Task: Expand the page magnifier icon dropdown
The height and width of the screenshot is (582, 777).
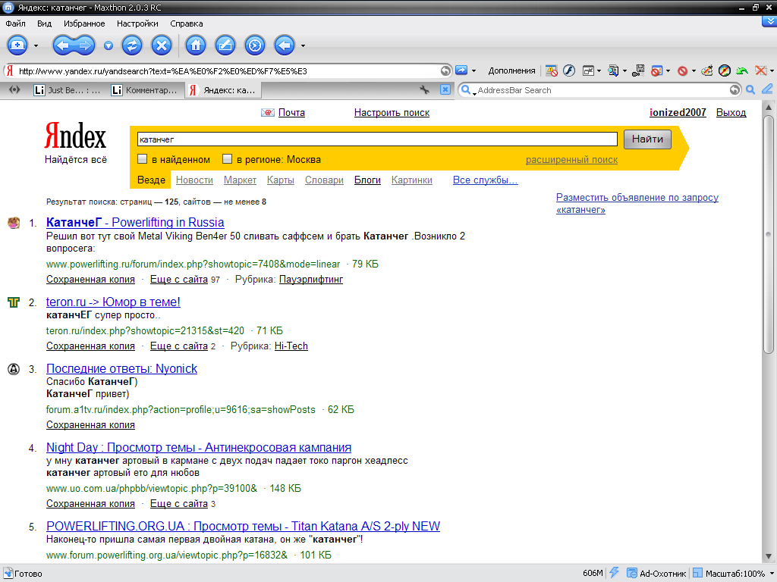Action: click(x=624, y=70)
